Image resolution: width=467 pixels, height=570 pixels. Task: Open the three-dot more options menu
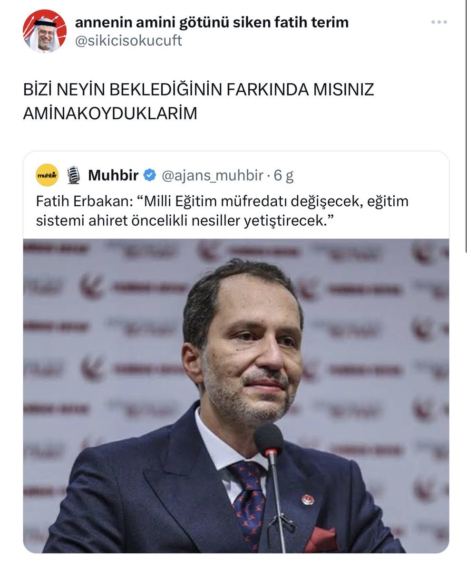(439, 22)
